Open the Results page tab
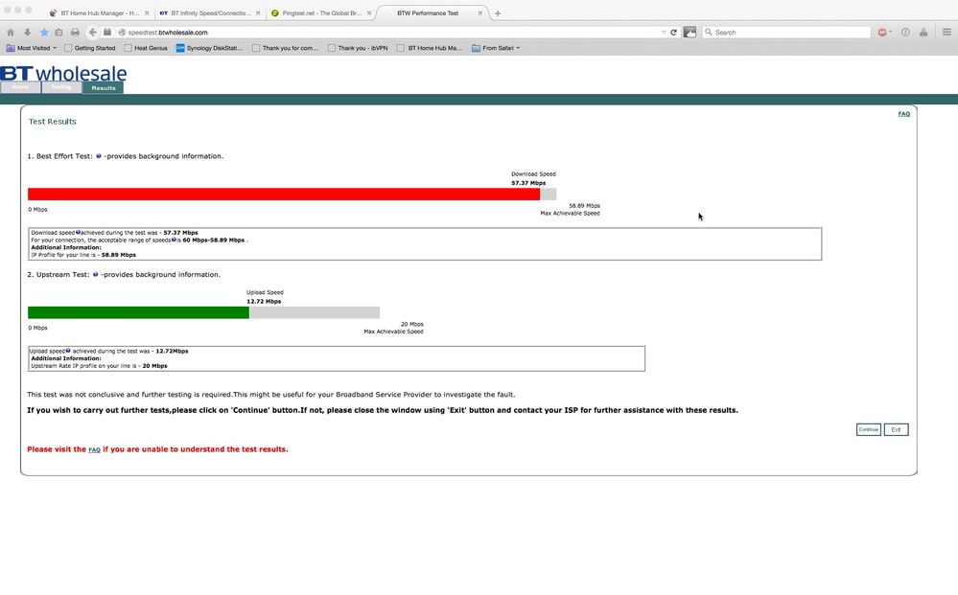Image resolution: width=958 pixels, height=595 pixels. (x=104, y=88)
